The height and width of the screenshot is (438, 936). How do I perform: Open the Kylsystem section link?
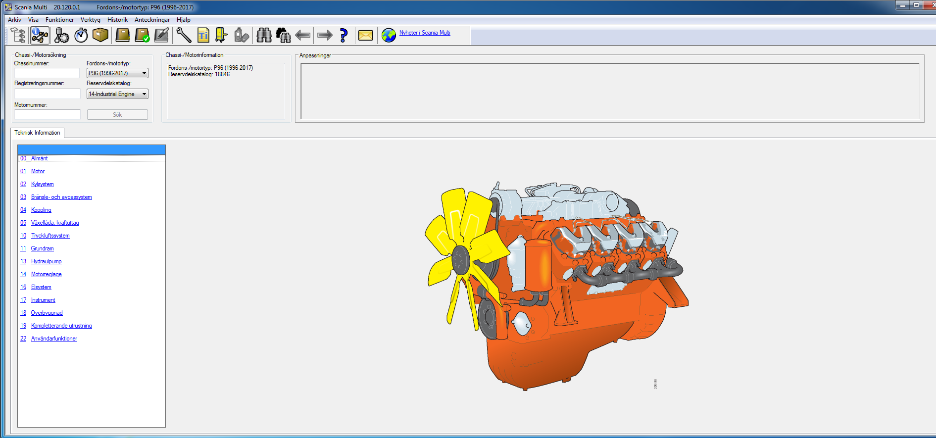[x=42, y=184]
